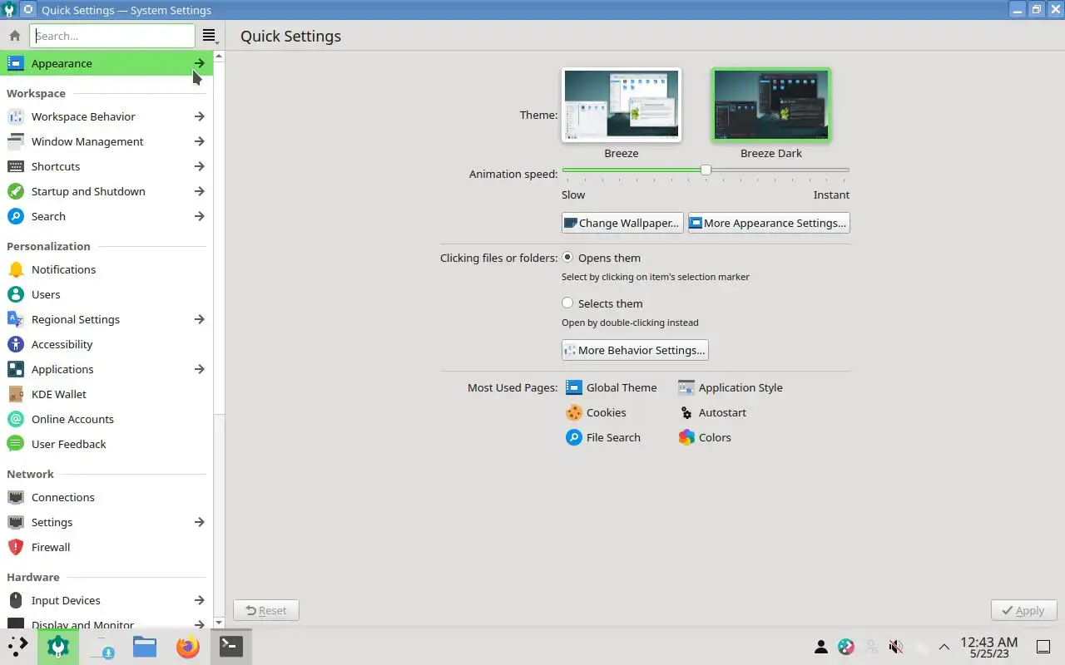Image resolution: width=1065 pixels, height=665 pixels.
Task: Click the File Search icon in Most Used Pages
Action: tap(574, 437)
